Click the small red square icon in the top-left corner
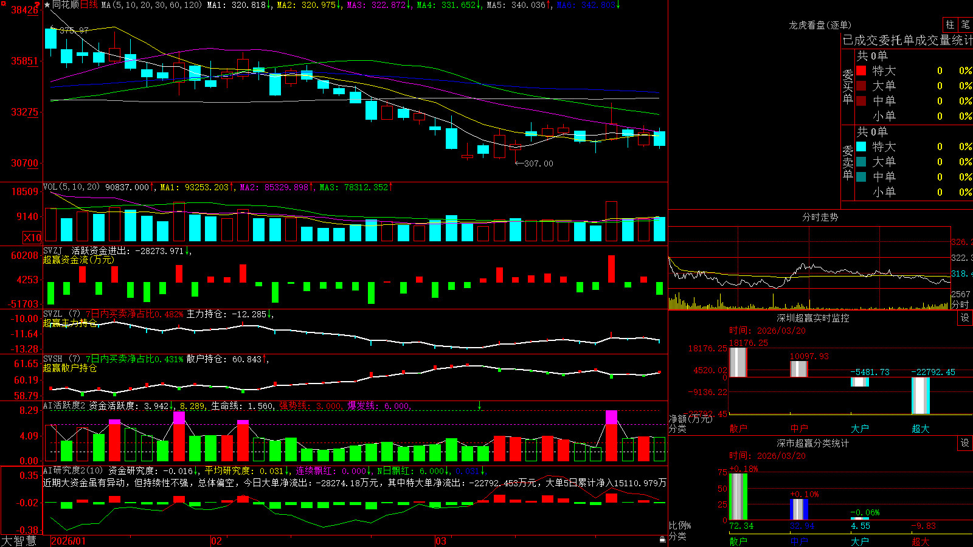The width and height of the screenshot is (973, 547). pyautogui.click(x=4, y=4)
